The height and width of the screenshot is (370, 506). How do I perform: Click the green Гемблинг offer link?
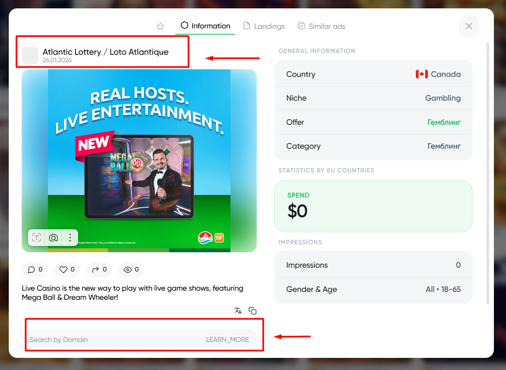(x=444, y=122)
